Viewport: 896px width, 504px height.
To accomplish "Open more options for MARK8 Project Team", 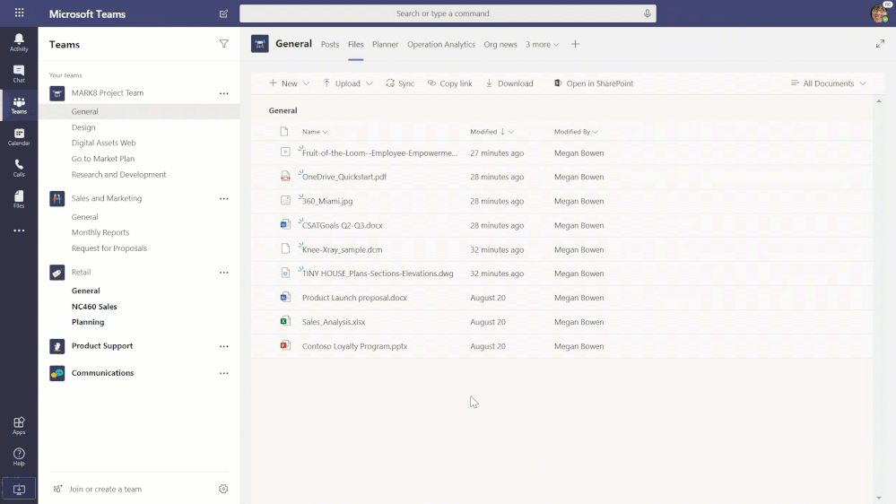I will point(224,93).
